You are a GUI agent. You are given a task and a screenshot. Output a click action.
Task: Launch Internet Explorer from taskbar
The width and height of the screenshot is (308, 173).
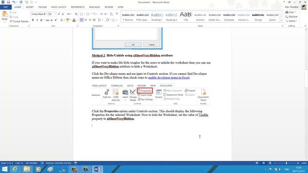[15, 169]
